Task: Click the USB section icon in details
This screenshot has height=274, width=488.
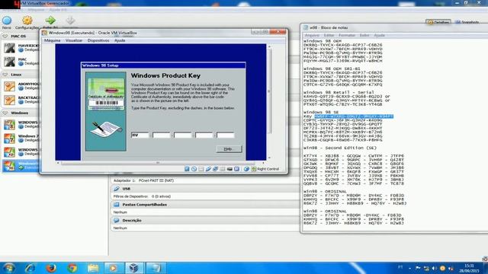Action: [x=117, y=189]
